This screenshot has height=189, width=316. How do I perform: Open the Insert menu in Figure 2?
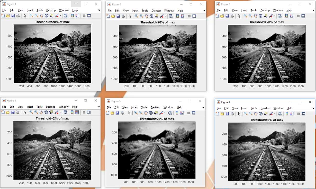click(135, 11)
